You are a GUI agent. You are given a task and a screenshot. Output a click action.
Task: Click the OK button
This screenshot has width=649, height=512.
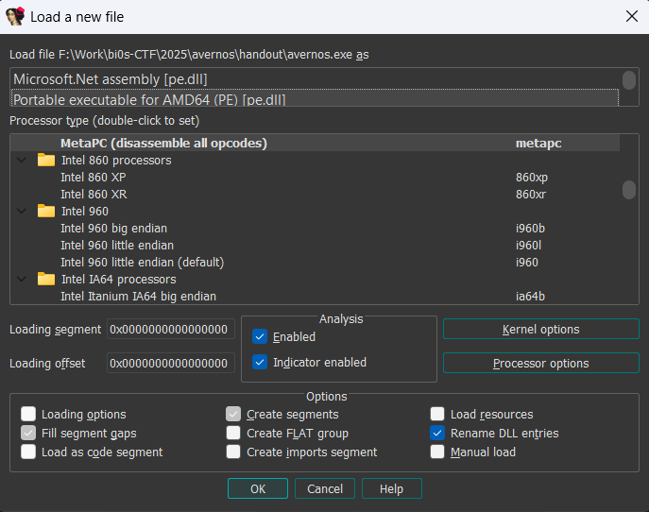pyautogui.click(x=258, y=488)
